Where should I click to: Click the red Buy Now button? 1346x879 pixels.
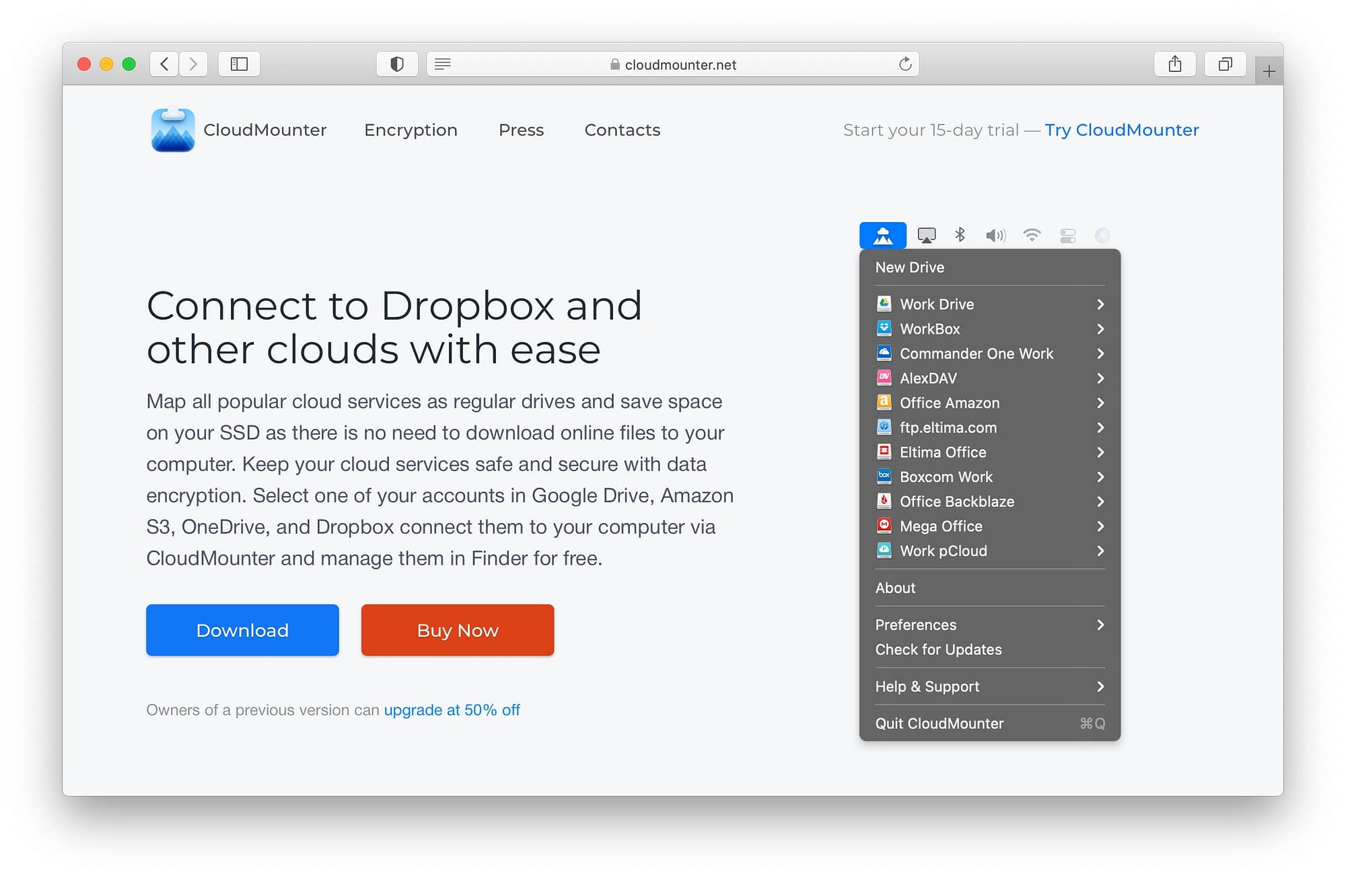pyautogui.click(x=458, y=630)
